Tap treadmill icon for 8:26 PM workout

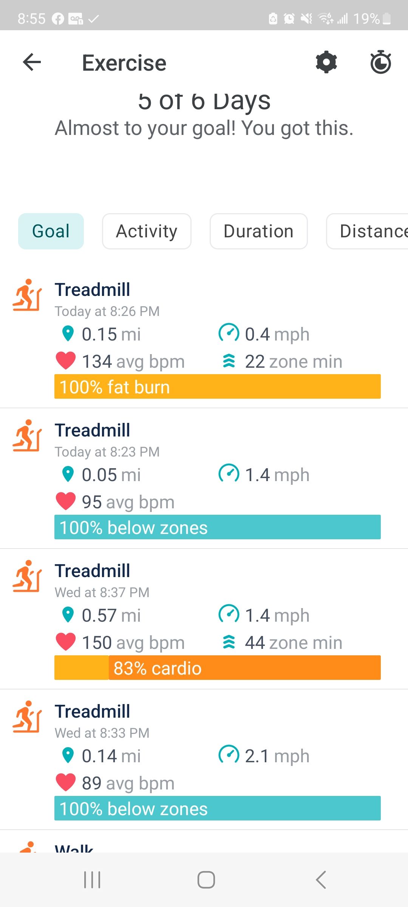point(27,295)
